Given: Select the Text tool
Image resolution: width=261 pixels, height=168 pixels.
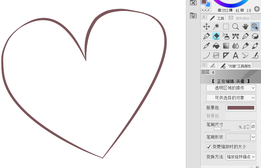Looking at the screenshot, I should [x=236, y=55].
